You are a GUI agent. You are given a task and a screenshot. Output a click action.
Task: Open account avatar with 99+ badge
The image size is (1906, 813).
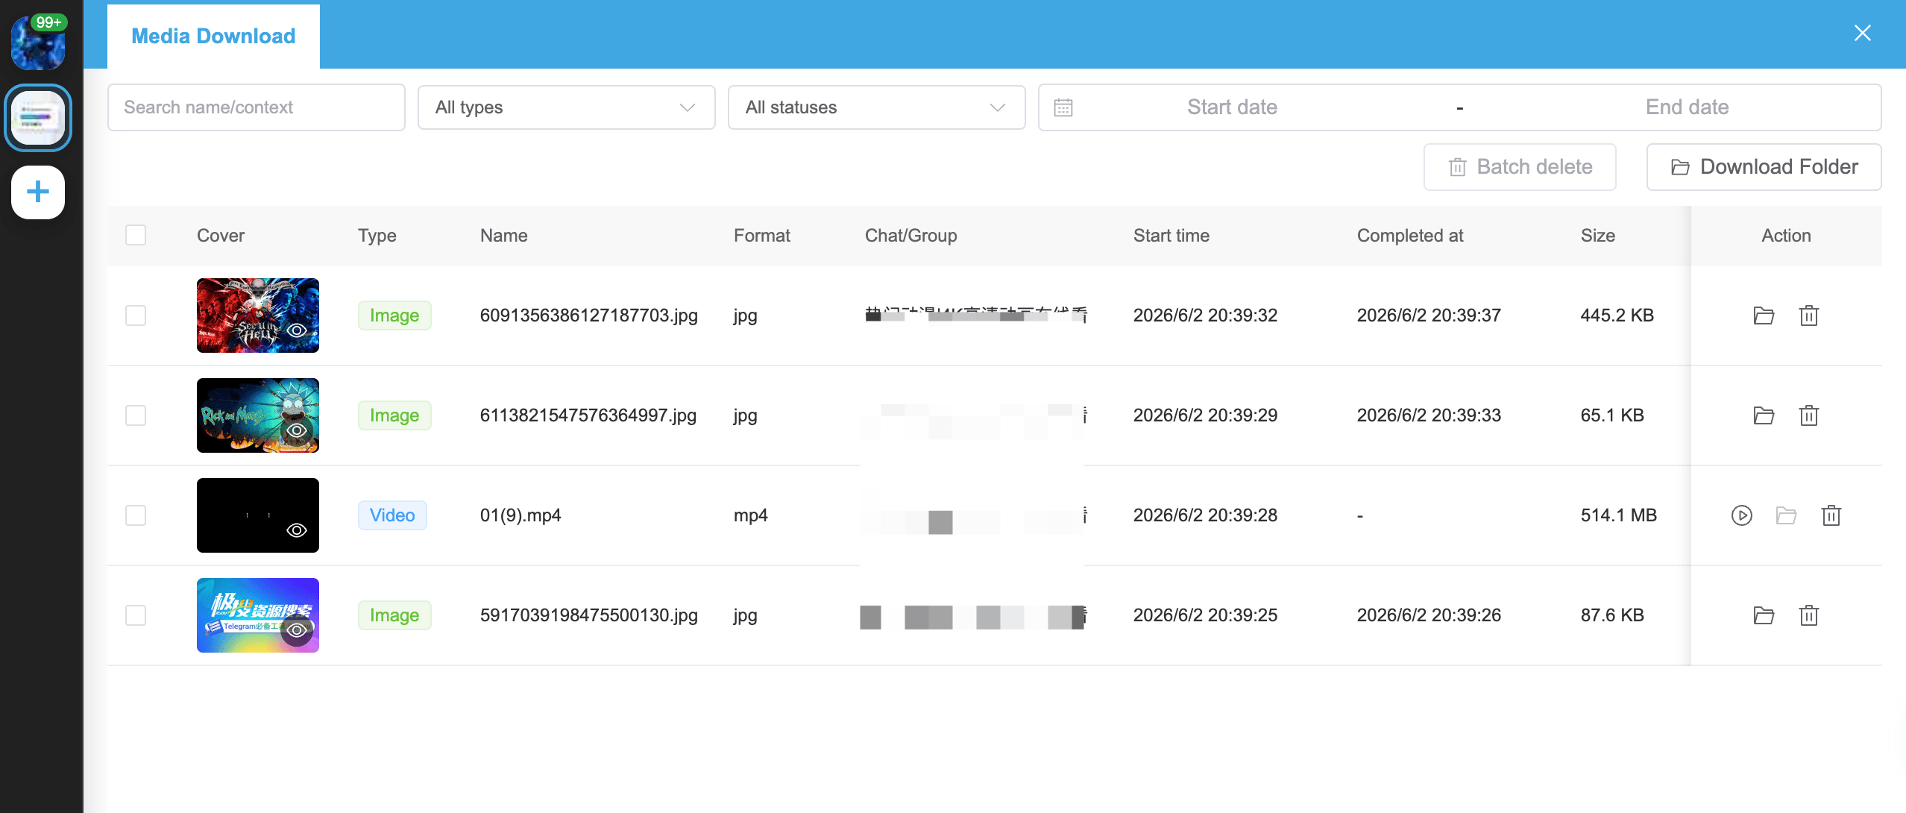pyautogui.click(x=38, y=43)
